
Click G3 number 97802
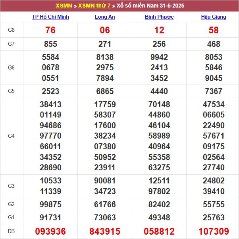tap(159, 191)
